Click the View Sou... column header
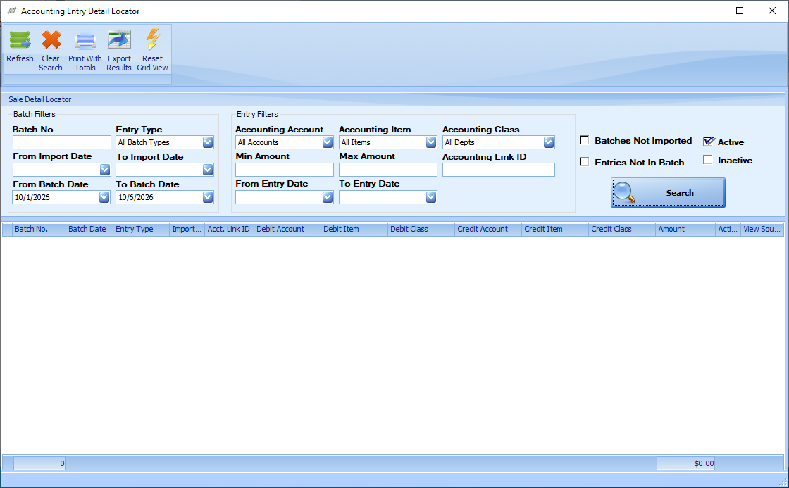 point(762,229)
